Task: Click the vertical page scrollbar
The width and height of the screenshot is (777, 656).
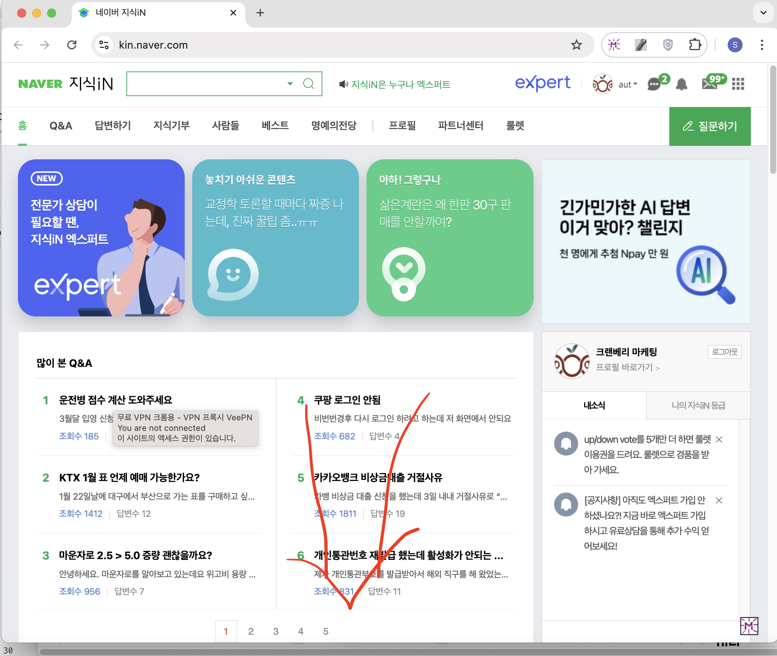Action: [773, 120]
